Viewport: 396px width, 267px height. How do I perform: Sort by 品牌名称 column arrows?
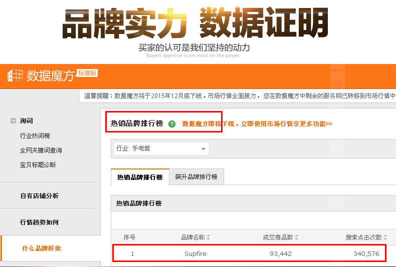pos(209,237)
